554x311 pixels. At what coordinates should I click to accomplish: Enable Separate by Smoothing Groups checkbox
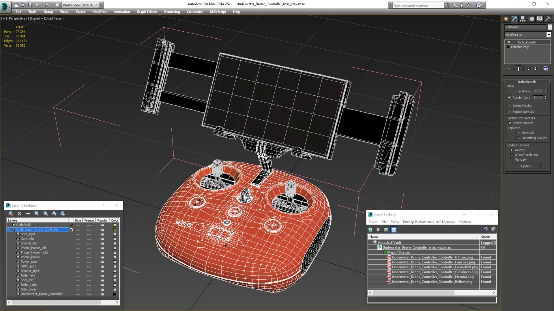coord(519,138)
